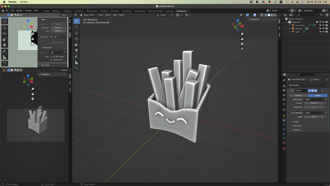
Task: Uncheck the Collection exclude checkbox
Action: 317,22
